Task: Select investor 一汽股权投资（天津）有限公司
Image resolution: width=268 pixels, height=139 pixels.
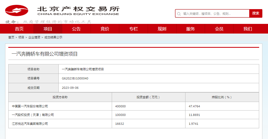Action: pos(33,115)
